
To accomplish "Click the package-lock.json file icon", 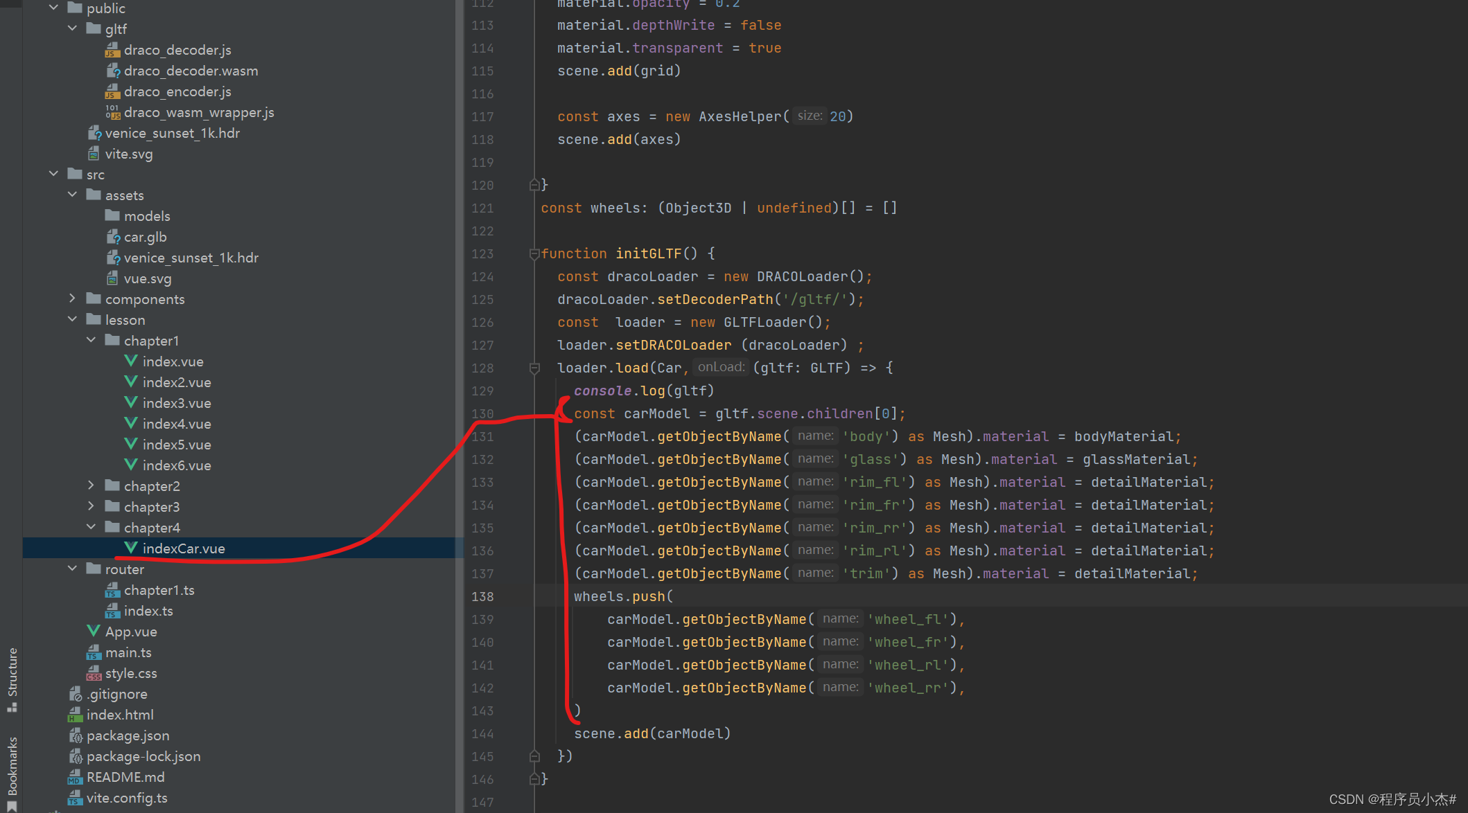I will (76, 756).
